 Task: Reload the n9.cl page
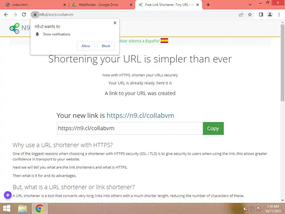pyautogui.click(x=24, y=14)
